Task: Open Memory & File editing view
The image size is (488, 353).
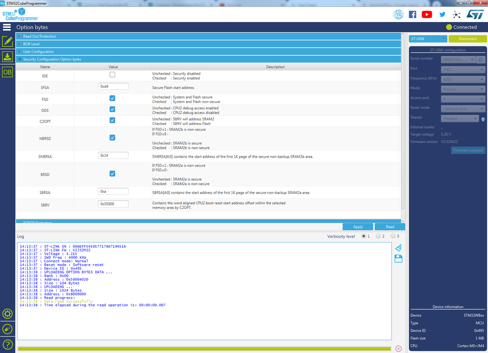Action: [x=7, y=42]
